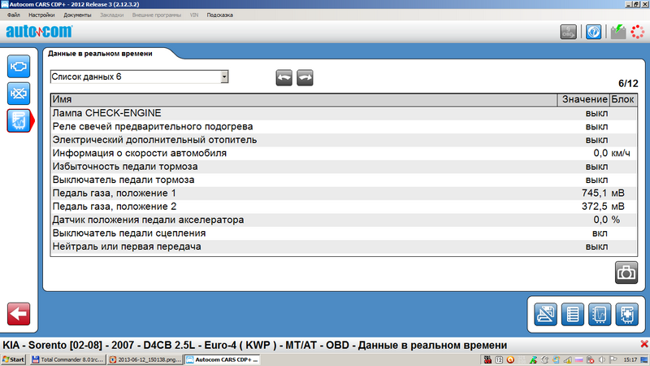Close the vehicle status bar with red X
Viewport: 650px width, 366px height.
pos(644,344)
